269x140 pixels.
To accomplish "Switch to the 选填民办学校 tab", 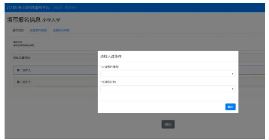I will (61, 30).
